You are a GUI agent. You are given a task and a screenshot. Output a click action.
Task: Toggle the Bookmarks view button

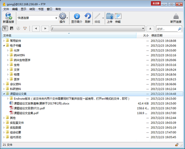(11, 28)
